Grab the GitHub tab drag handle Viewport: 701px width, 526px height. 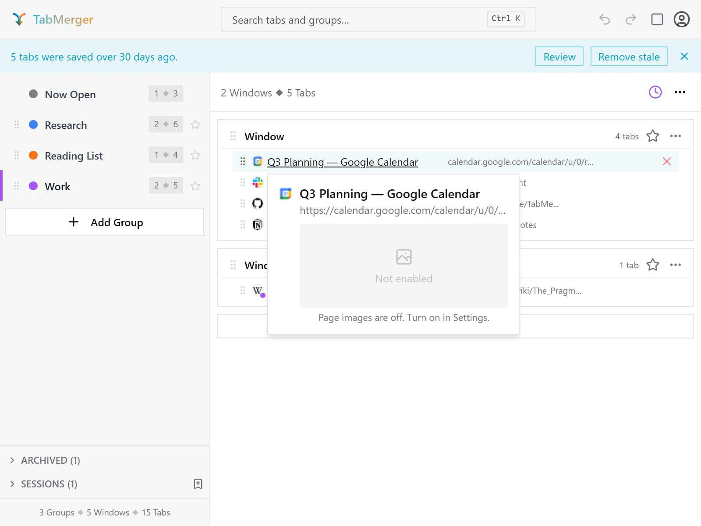[243, 204]
